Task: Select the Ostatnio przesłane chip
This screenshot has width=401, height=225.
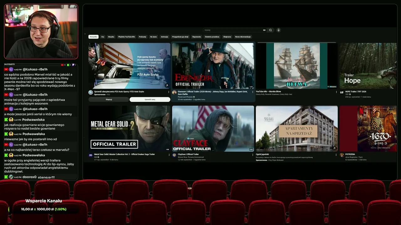Action: point(212,37)
